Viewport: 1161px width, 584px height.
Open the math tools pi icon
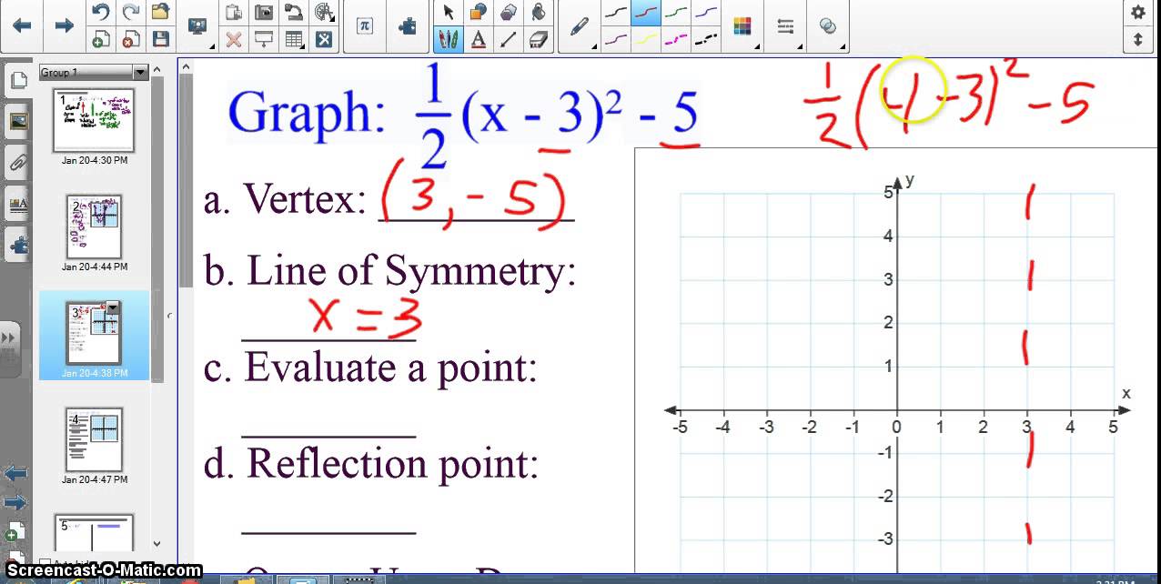(365, 25)
